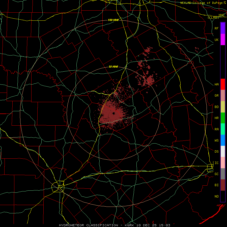The image size is (227, 227).
Task: Click the 'GC' legend label
Action: tap(217, 174)
